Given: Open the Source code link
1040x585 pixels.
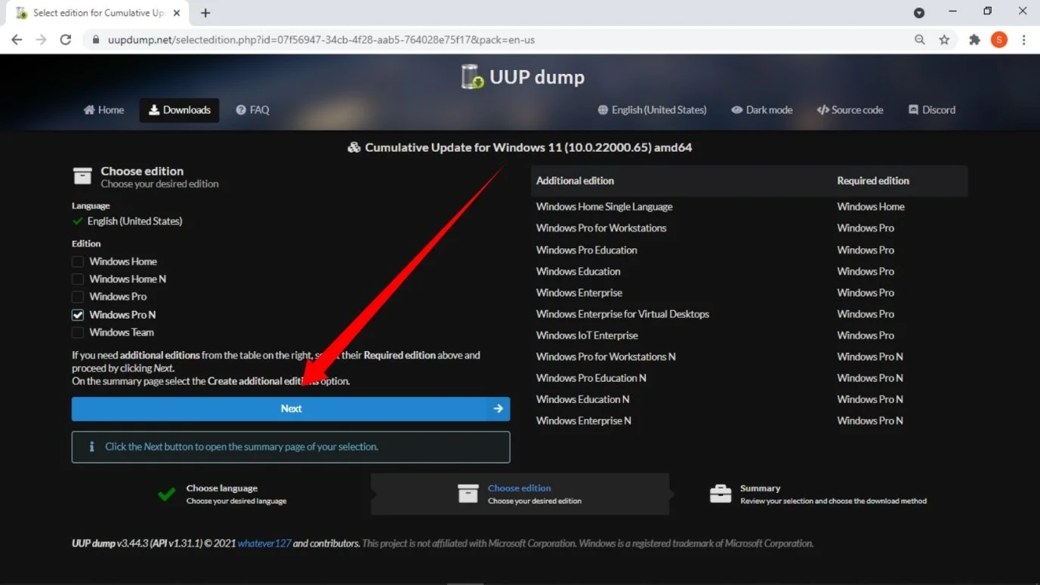Looking at the screenshot, I should click(x=850, y=110).
